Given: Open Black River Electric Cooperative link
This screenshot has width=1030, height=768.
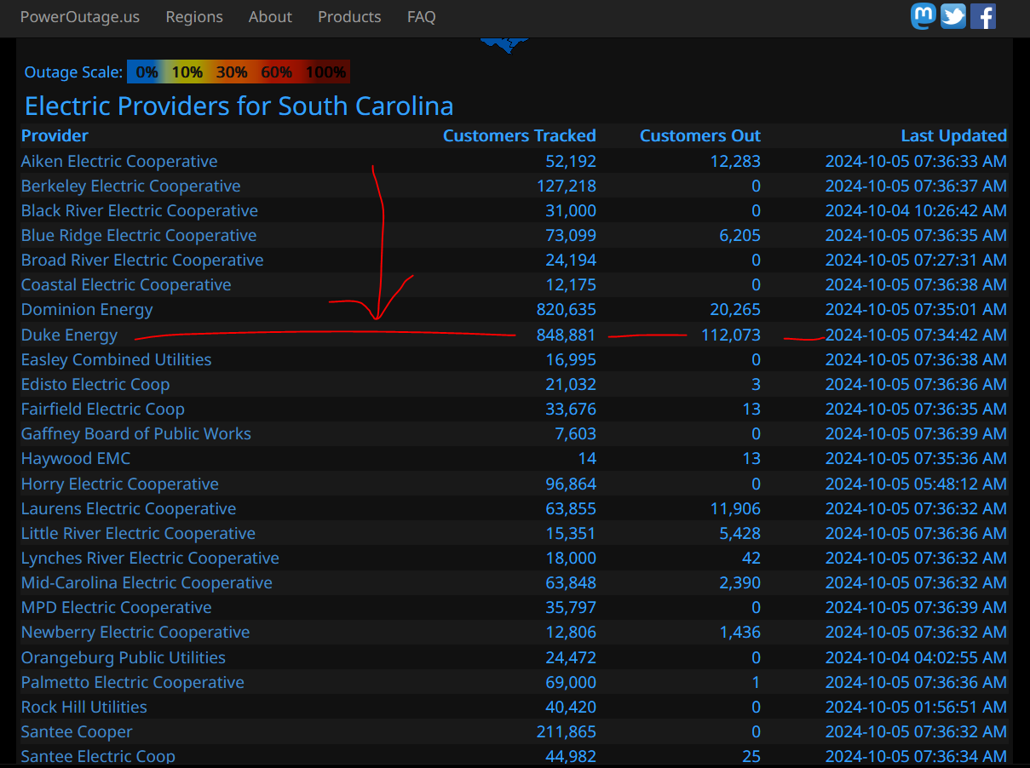Looking at the screenshot, I should coord(140,210).
